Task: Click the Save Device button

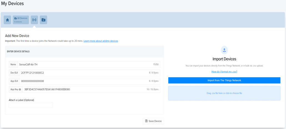Action: click(154, 121)
